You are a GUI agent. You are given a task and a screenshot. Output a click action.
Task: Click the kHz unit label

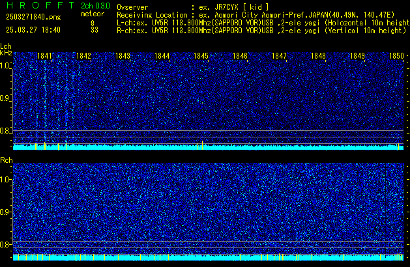(x=6, y=53)
